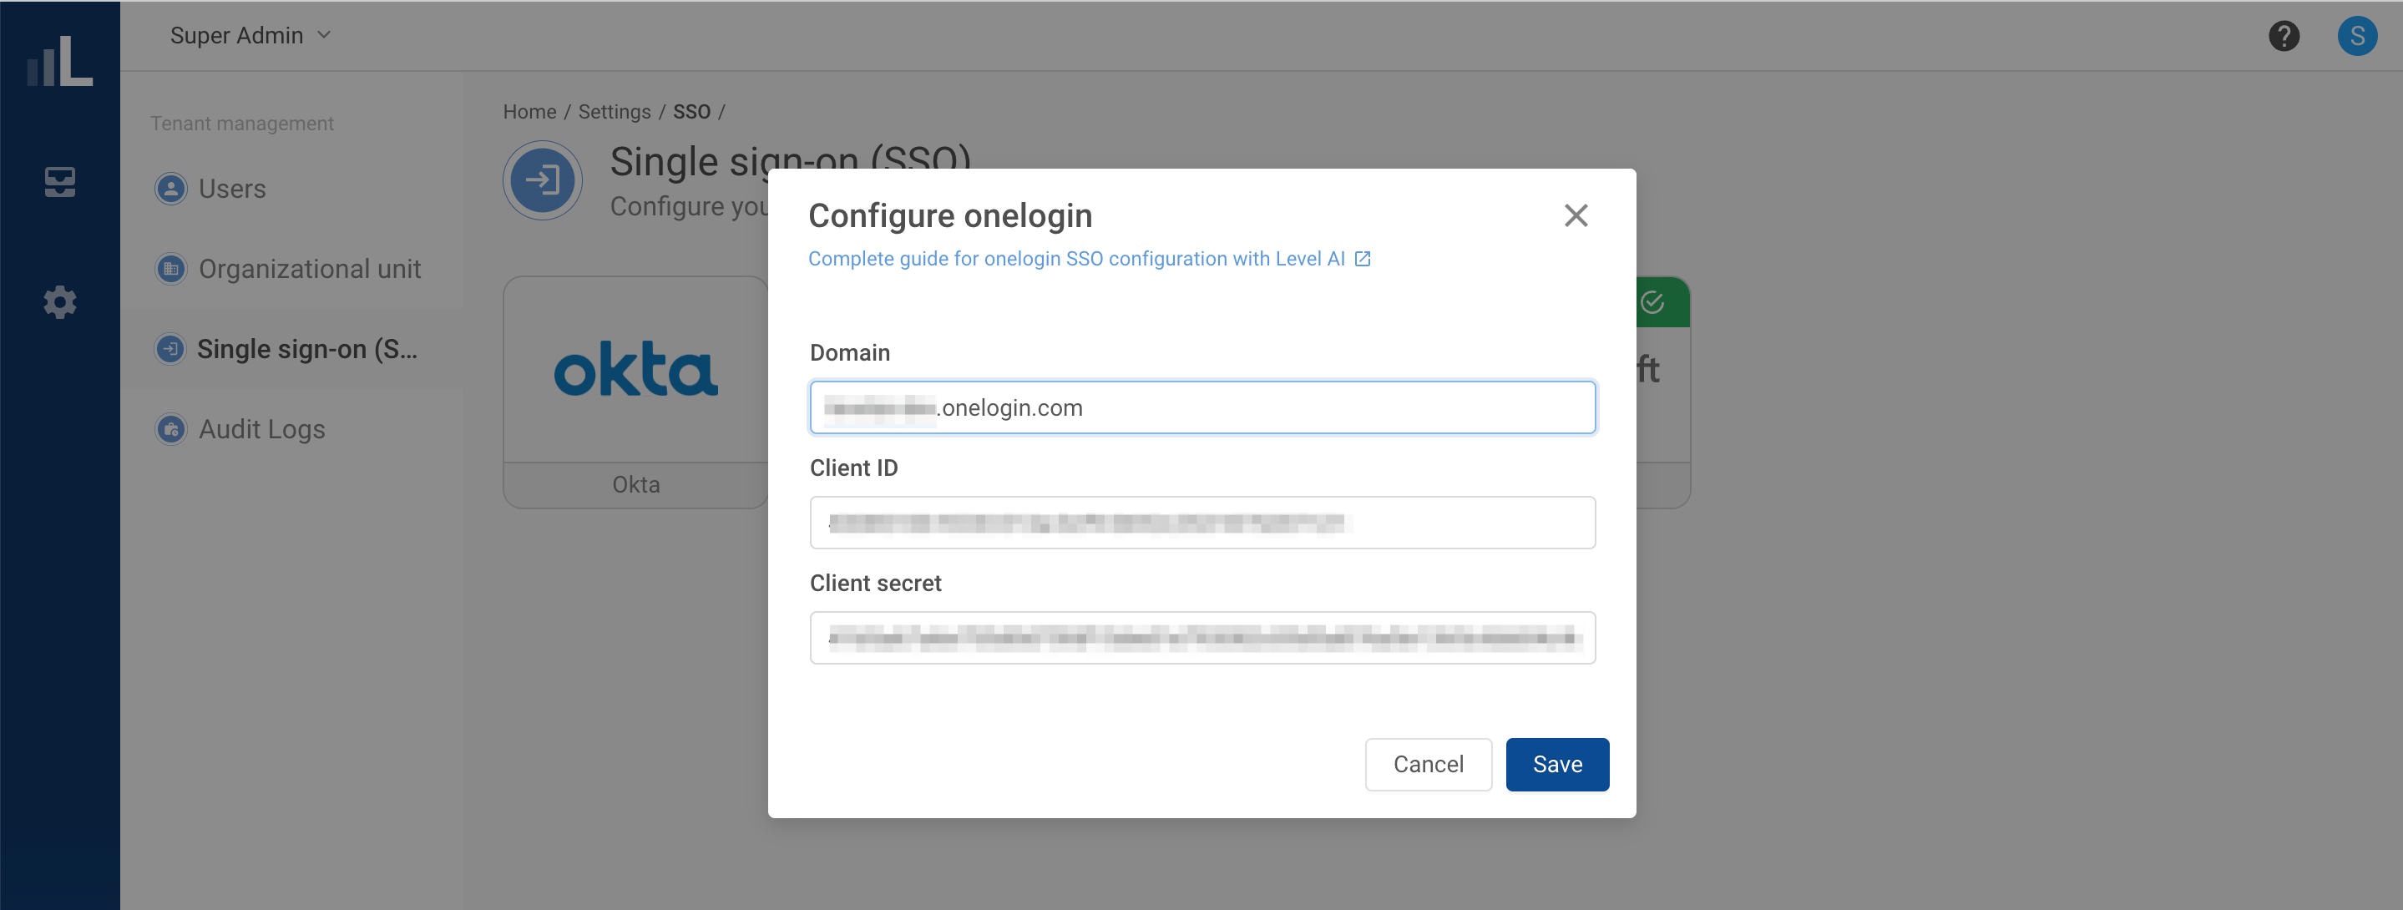Click the Audit Logs icon
The width and height of the screenshot is (2403, 910).
pos(170,429)
